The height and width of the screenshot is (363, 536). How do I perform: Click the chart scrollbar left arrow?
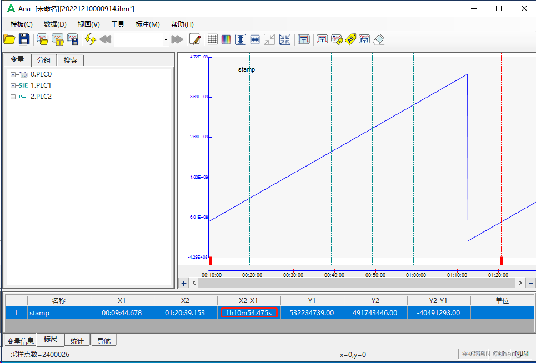pos(194,283)
